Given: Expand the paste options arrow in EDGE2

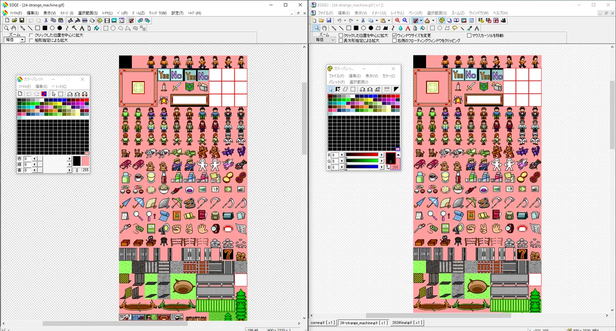Looking at the screenshot, I should [389, 21].
